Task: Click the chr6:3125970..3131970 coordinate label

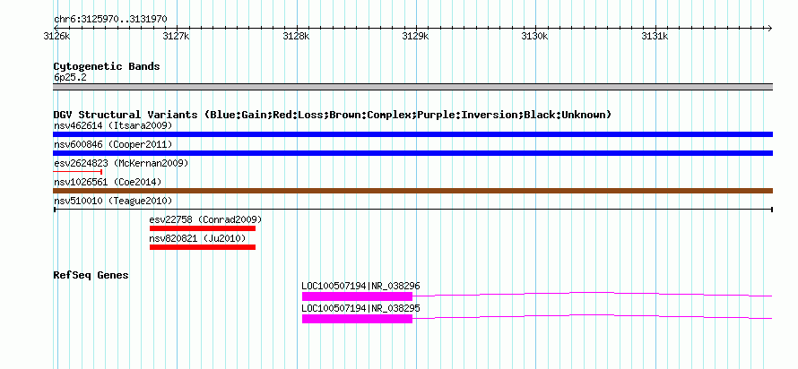Action: click(110, 20)
